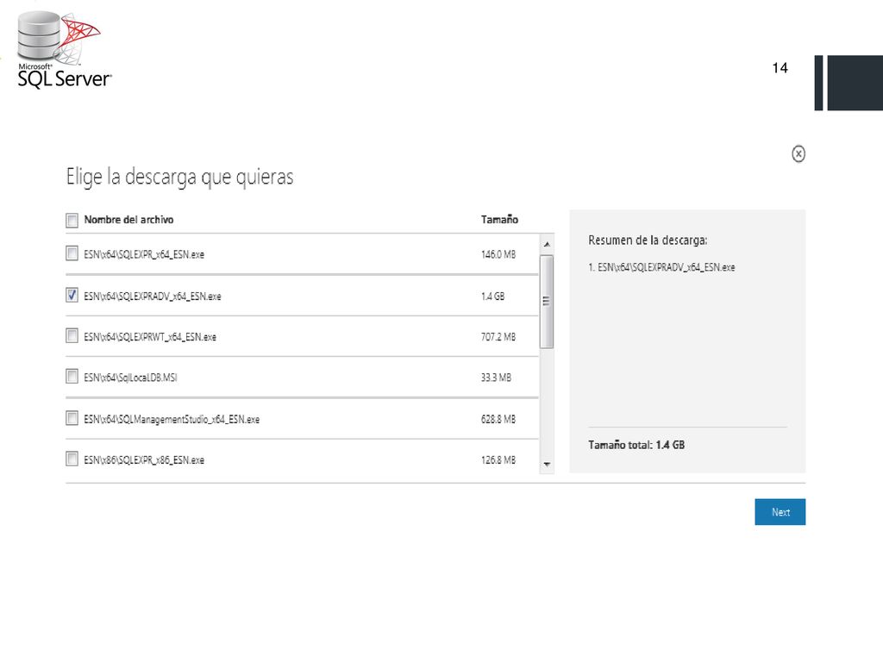Screen dimensions: 883x662
Task: Check the SqlLocalDB.MSI checkbox
Action: click(72, 376)
